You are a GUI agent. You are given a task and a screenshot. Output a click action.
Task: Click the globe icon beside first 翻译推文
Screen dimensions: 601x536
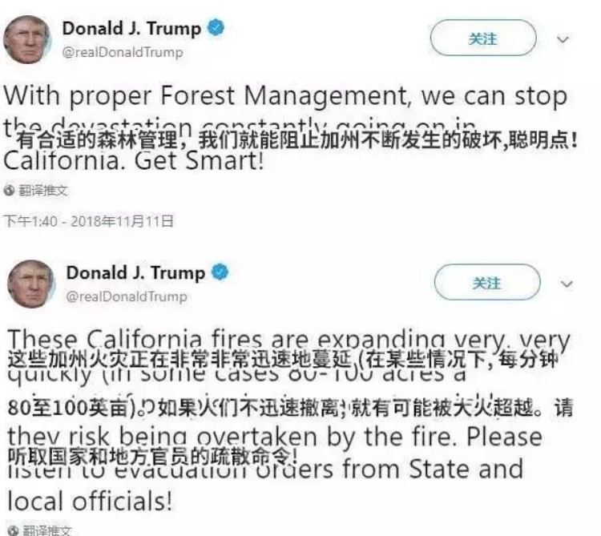(9, 191)
